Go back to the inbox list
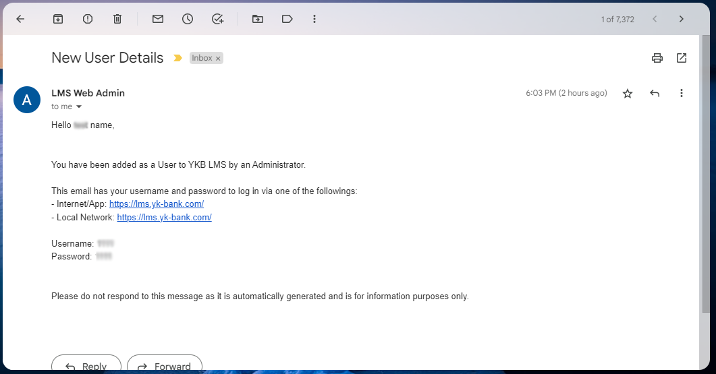 tap(20, 19)
